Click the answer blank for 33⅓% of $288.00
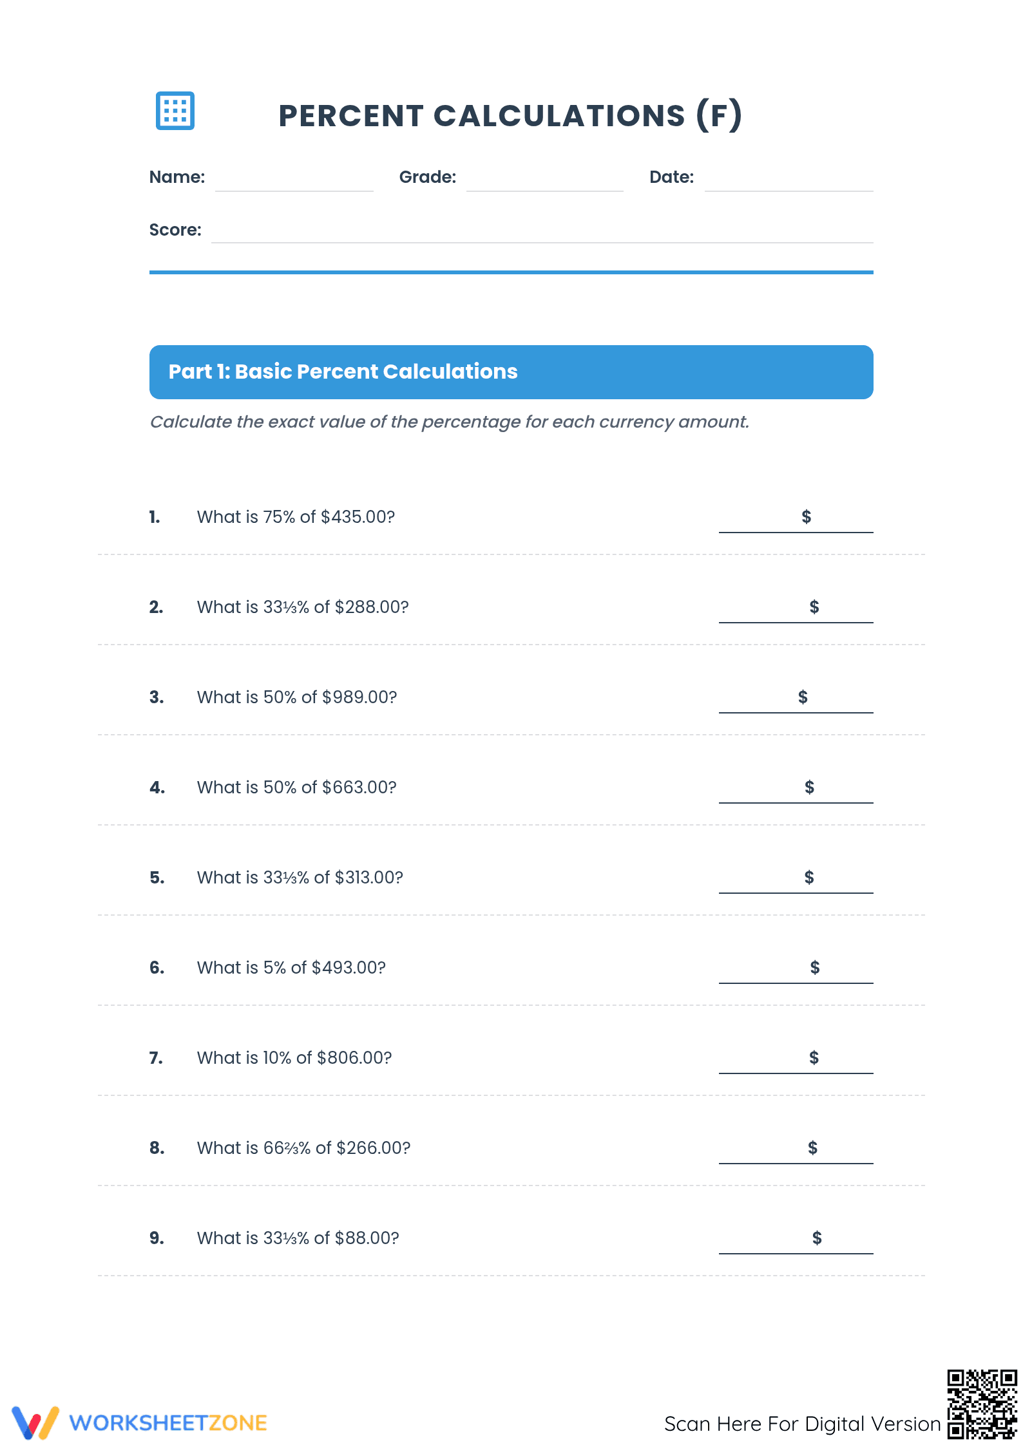 pyautogui.click(x=796, y=608)
